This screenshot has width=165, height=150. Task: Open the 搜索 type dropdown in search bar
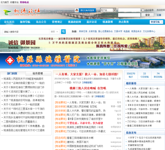pyautogui.click(x=54, y=31)
